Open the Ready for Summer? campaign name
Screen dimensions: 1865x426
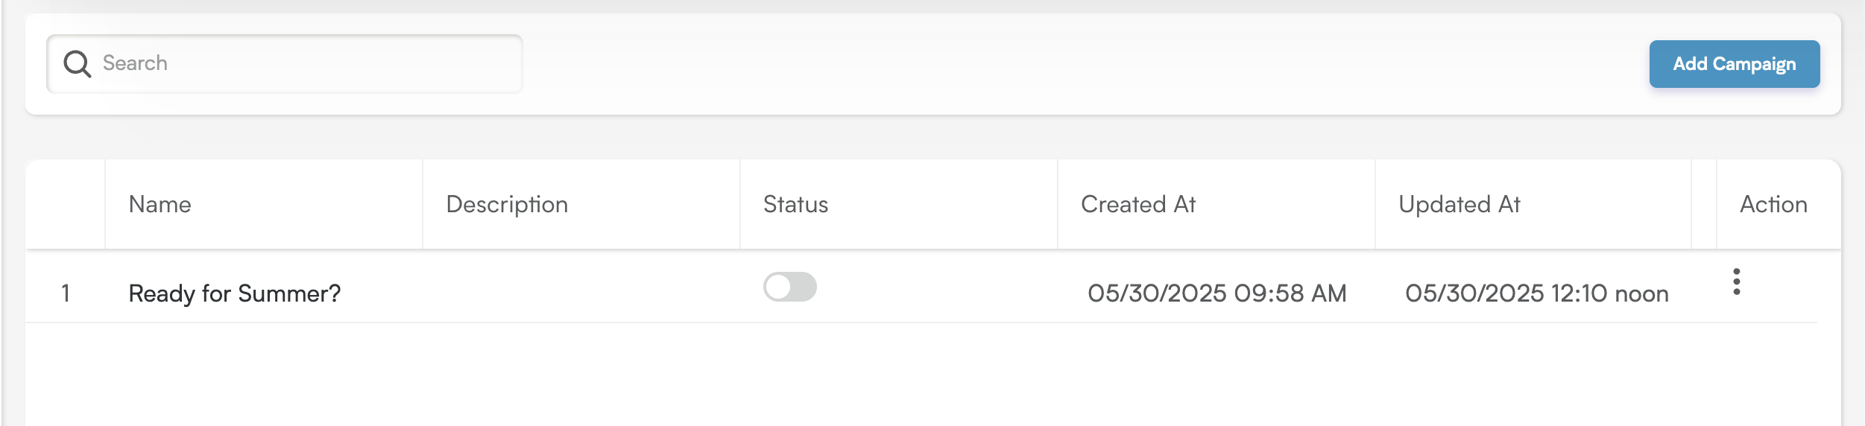pyautogui.click(x=234, y=293)
